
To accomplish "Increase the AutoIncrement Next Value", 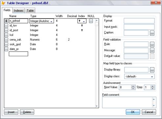I will click(133, 86).
